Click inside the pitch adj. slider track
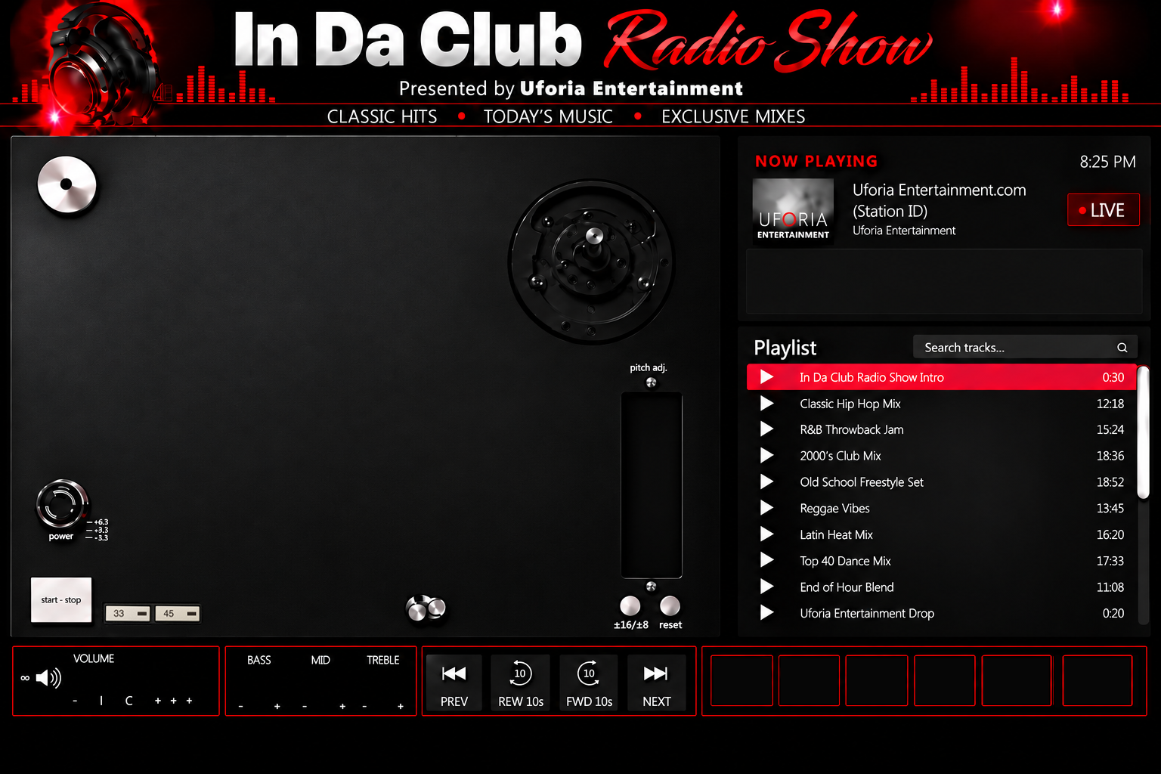 [x=652, y=485]
